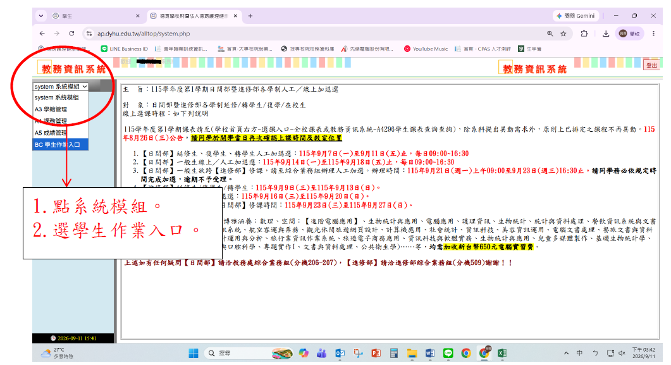Click the Windows Start button
The image size is (671, 365).
[x=194, y=353]
